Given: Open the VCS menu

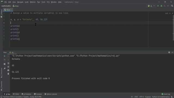Looking at the screenshot, I should [x=48, y=2].
